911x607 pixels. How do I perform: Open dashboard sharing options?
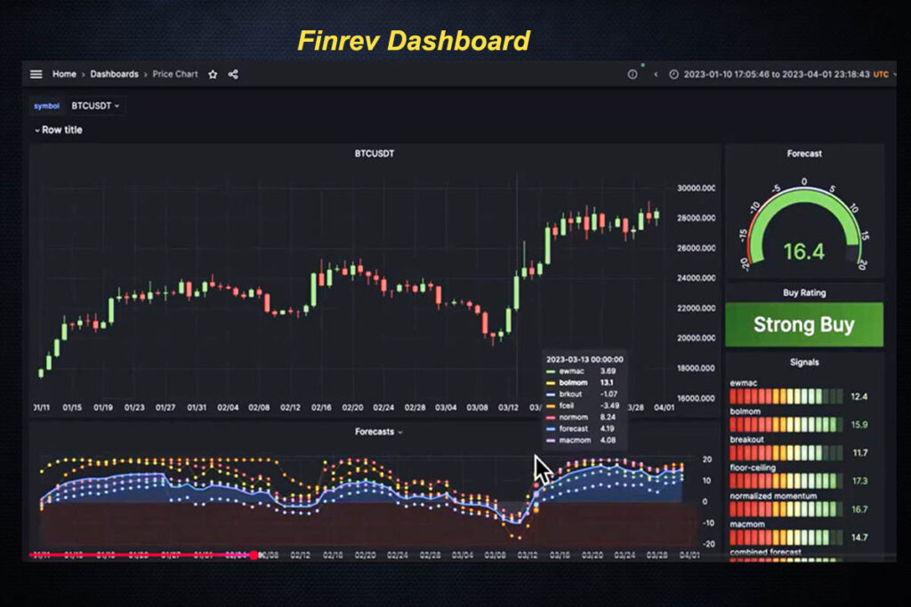click(231, 75)
